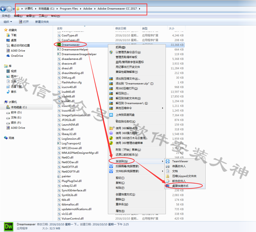Click arrow after Adobe Dreamweaver CC 2017 breadcrumb
This screenshot has height=232, width=256.
[x=140, y=8]
